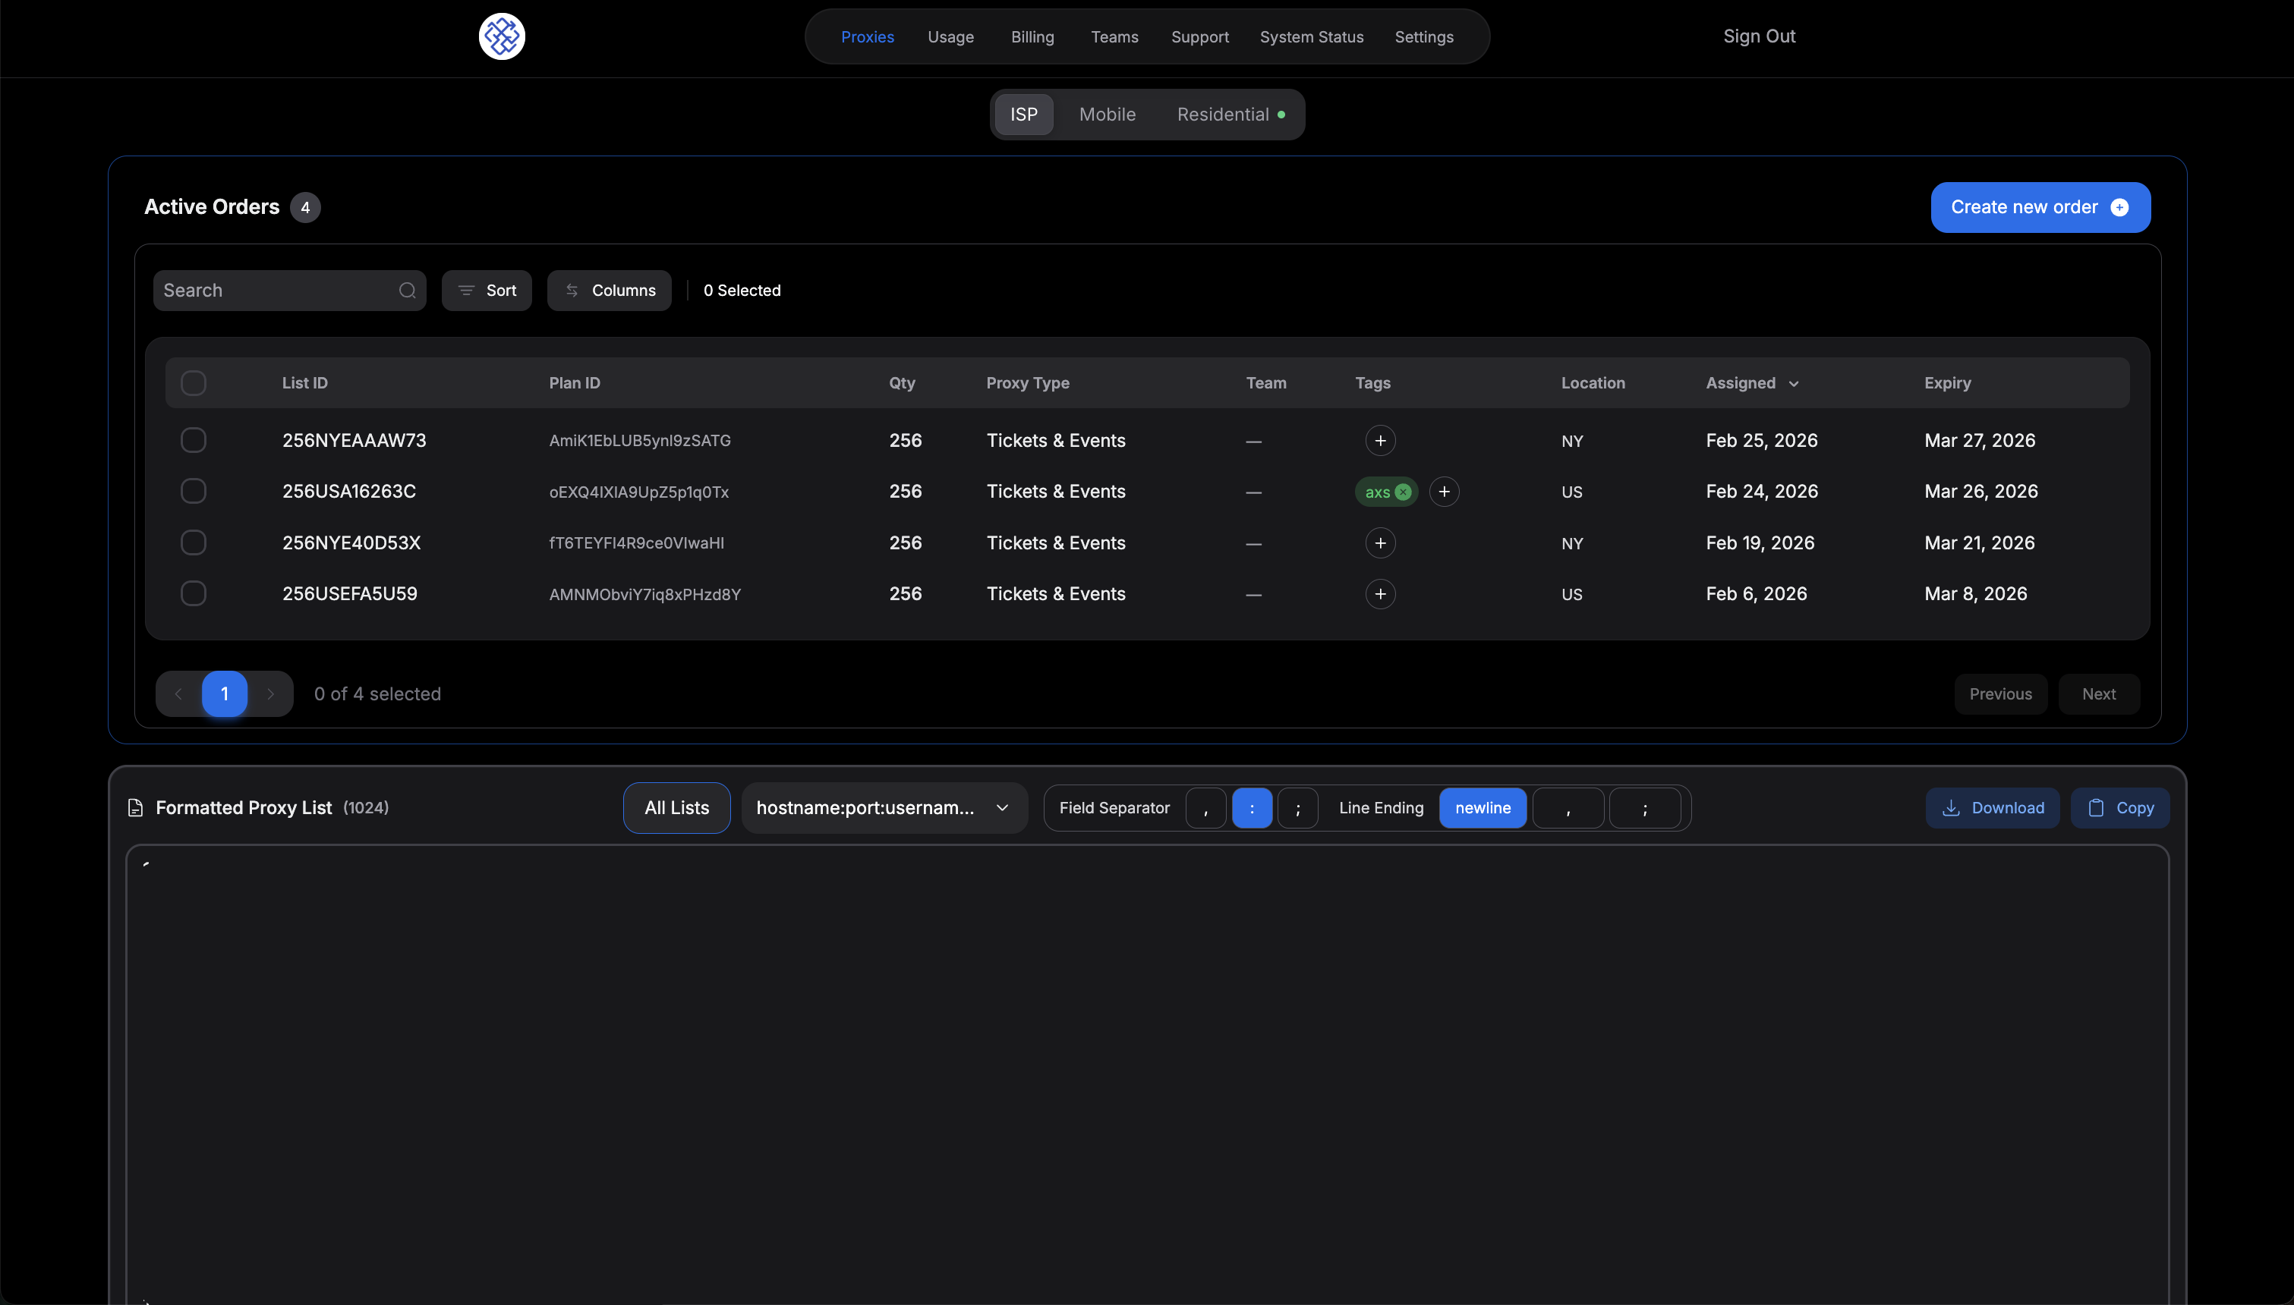This screenshot has width=2294, height=1305.
Task: Go to next page chevron
Action: pyautogui.click(x=271, y=693)
